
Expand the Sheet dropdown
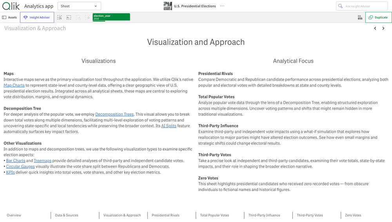79,6
